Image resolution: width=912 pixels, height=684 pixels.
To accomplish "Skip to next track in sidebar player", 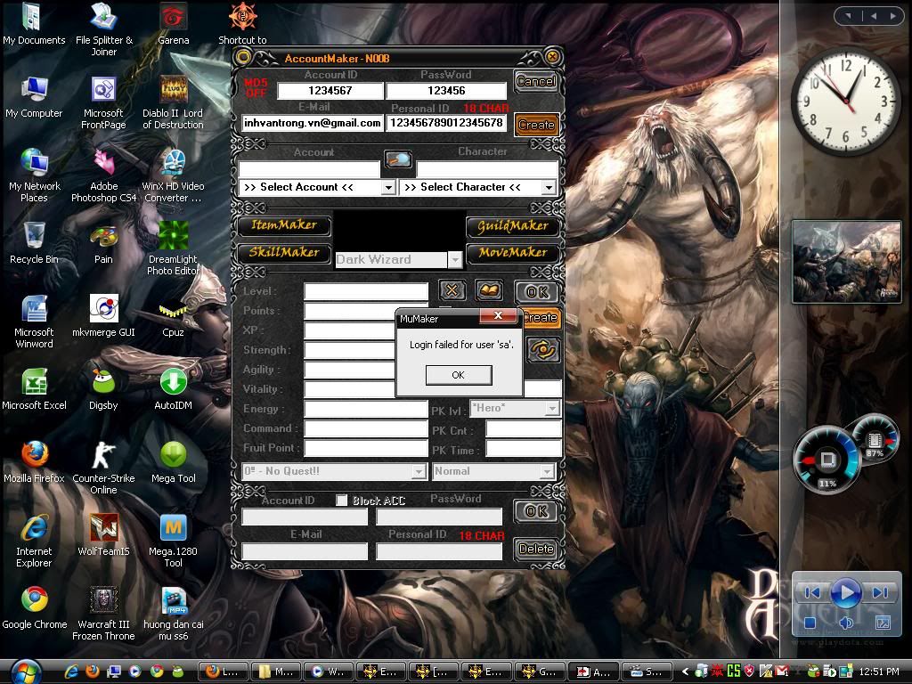I will click(881, 592).
